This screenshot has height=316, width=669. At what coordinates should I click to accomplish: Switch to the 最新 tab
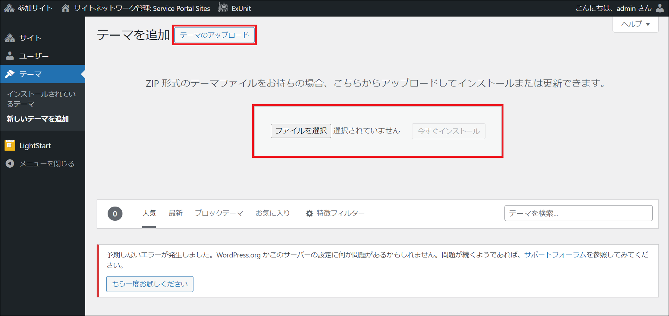coord(175,213)
